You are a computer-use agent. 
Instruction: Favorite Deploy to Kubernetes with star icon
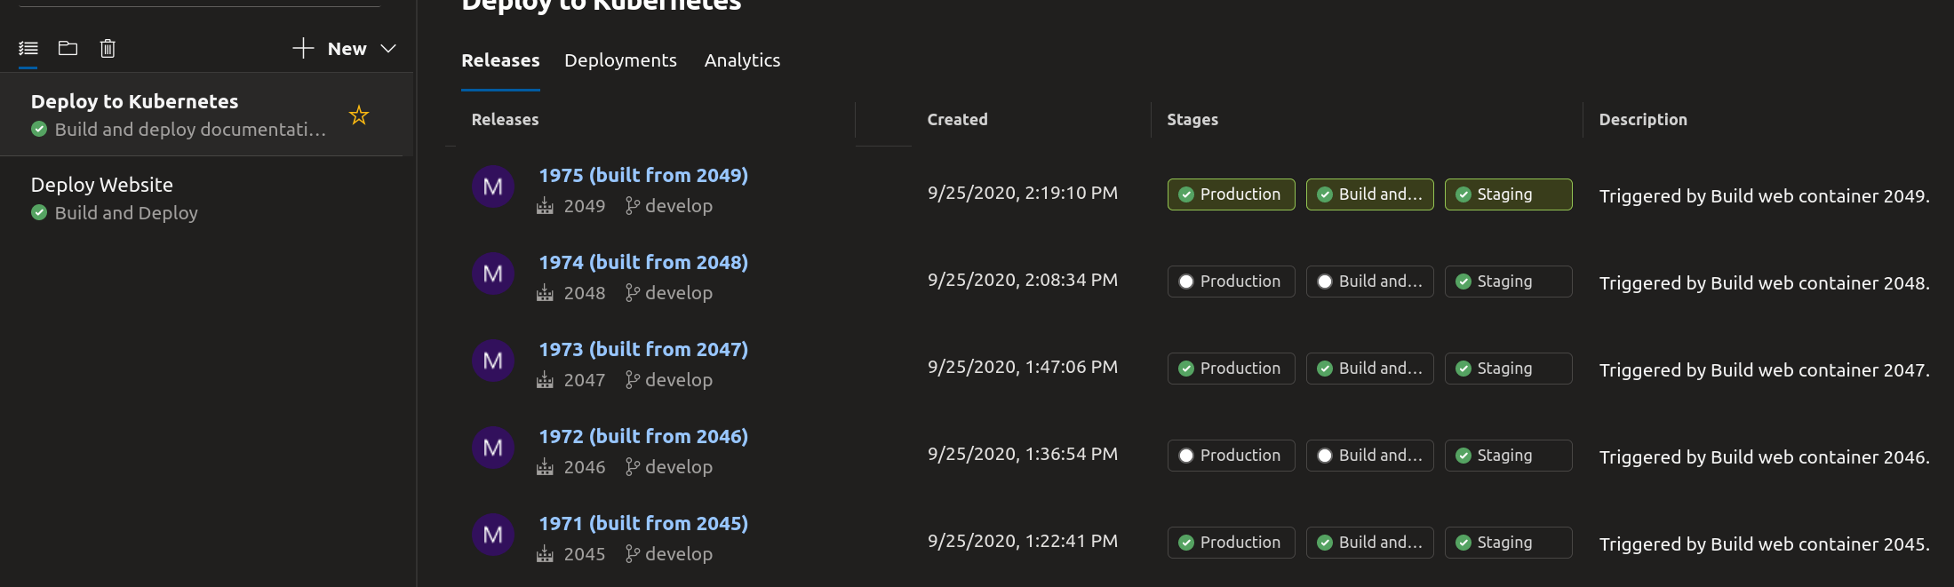[359, 115]
